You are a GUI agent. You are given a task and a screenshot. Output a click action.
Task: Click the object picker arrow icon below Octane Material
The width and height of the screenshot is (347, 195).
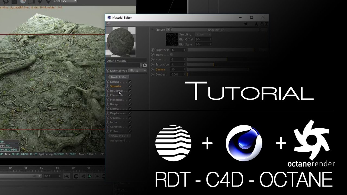pos(145,66)
